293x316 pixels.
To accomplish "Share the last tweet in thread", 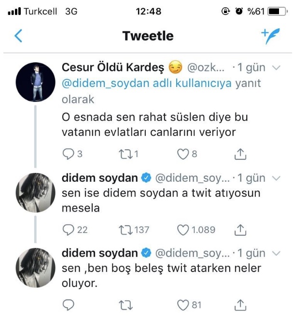I will tap(240, 305).
